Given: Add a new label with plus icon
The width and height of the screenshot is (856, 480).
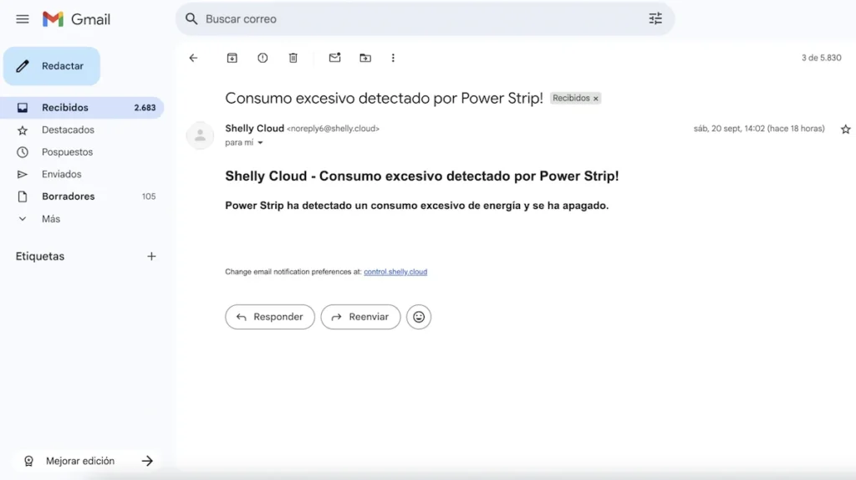Looking at the screenshot, I should pos(151,256).
